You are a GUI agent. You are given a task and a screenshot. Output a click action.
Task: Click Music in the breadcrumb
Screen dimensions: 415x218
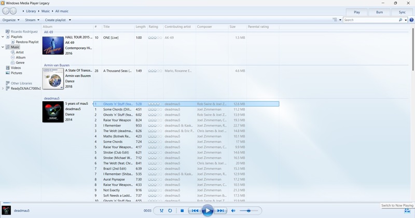(46, 11)
